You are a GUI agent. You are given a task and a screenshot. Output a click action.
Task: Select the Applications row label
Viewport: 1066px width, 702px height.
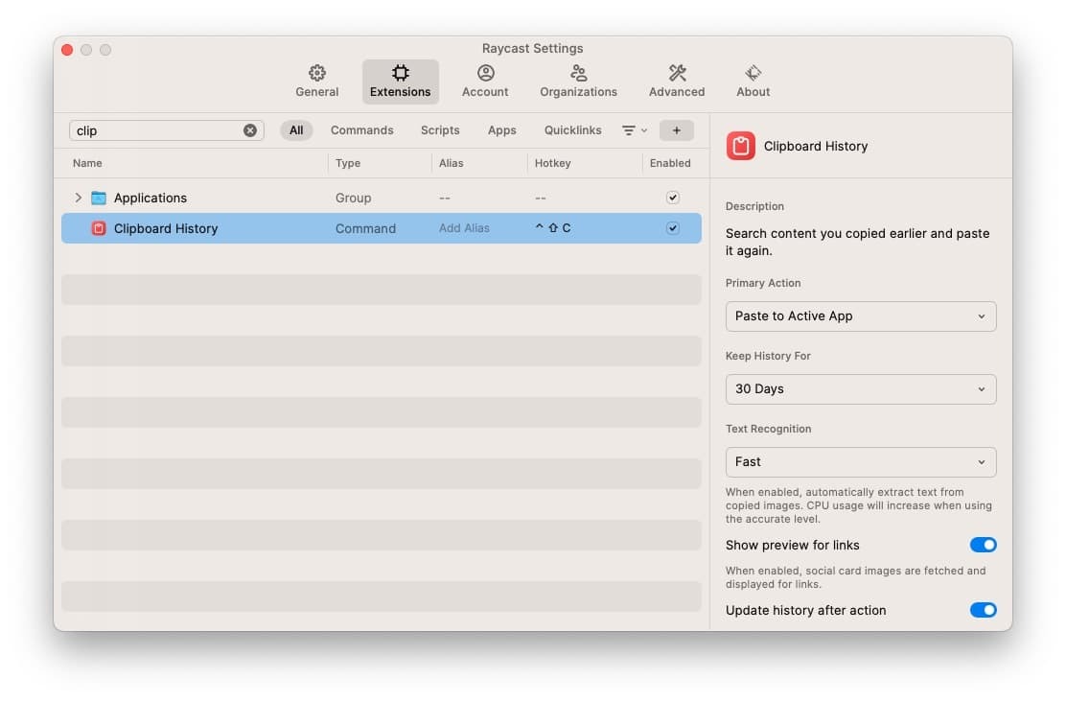151,198
